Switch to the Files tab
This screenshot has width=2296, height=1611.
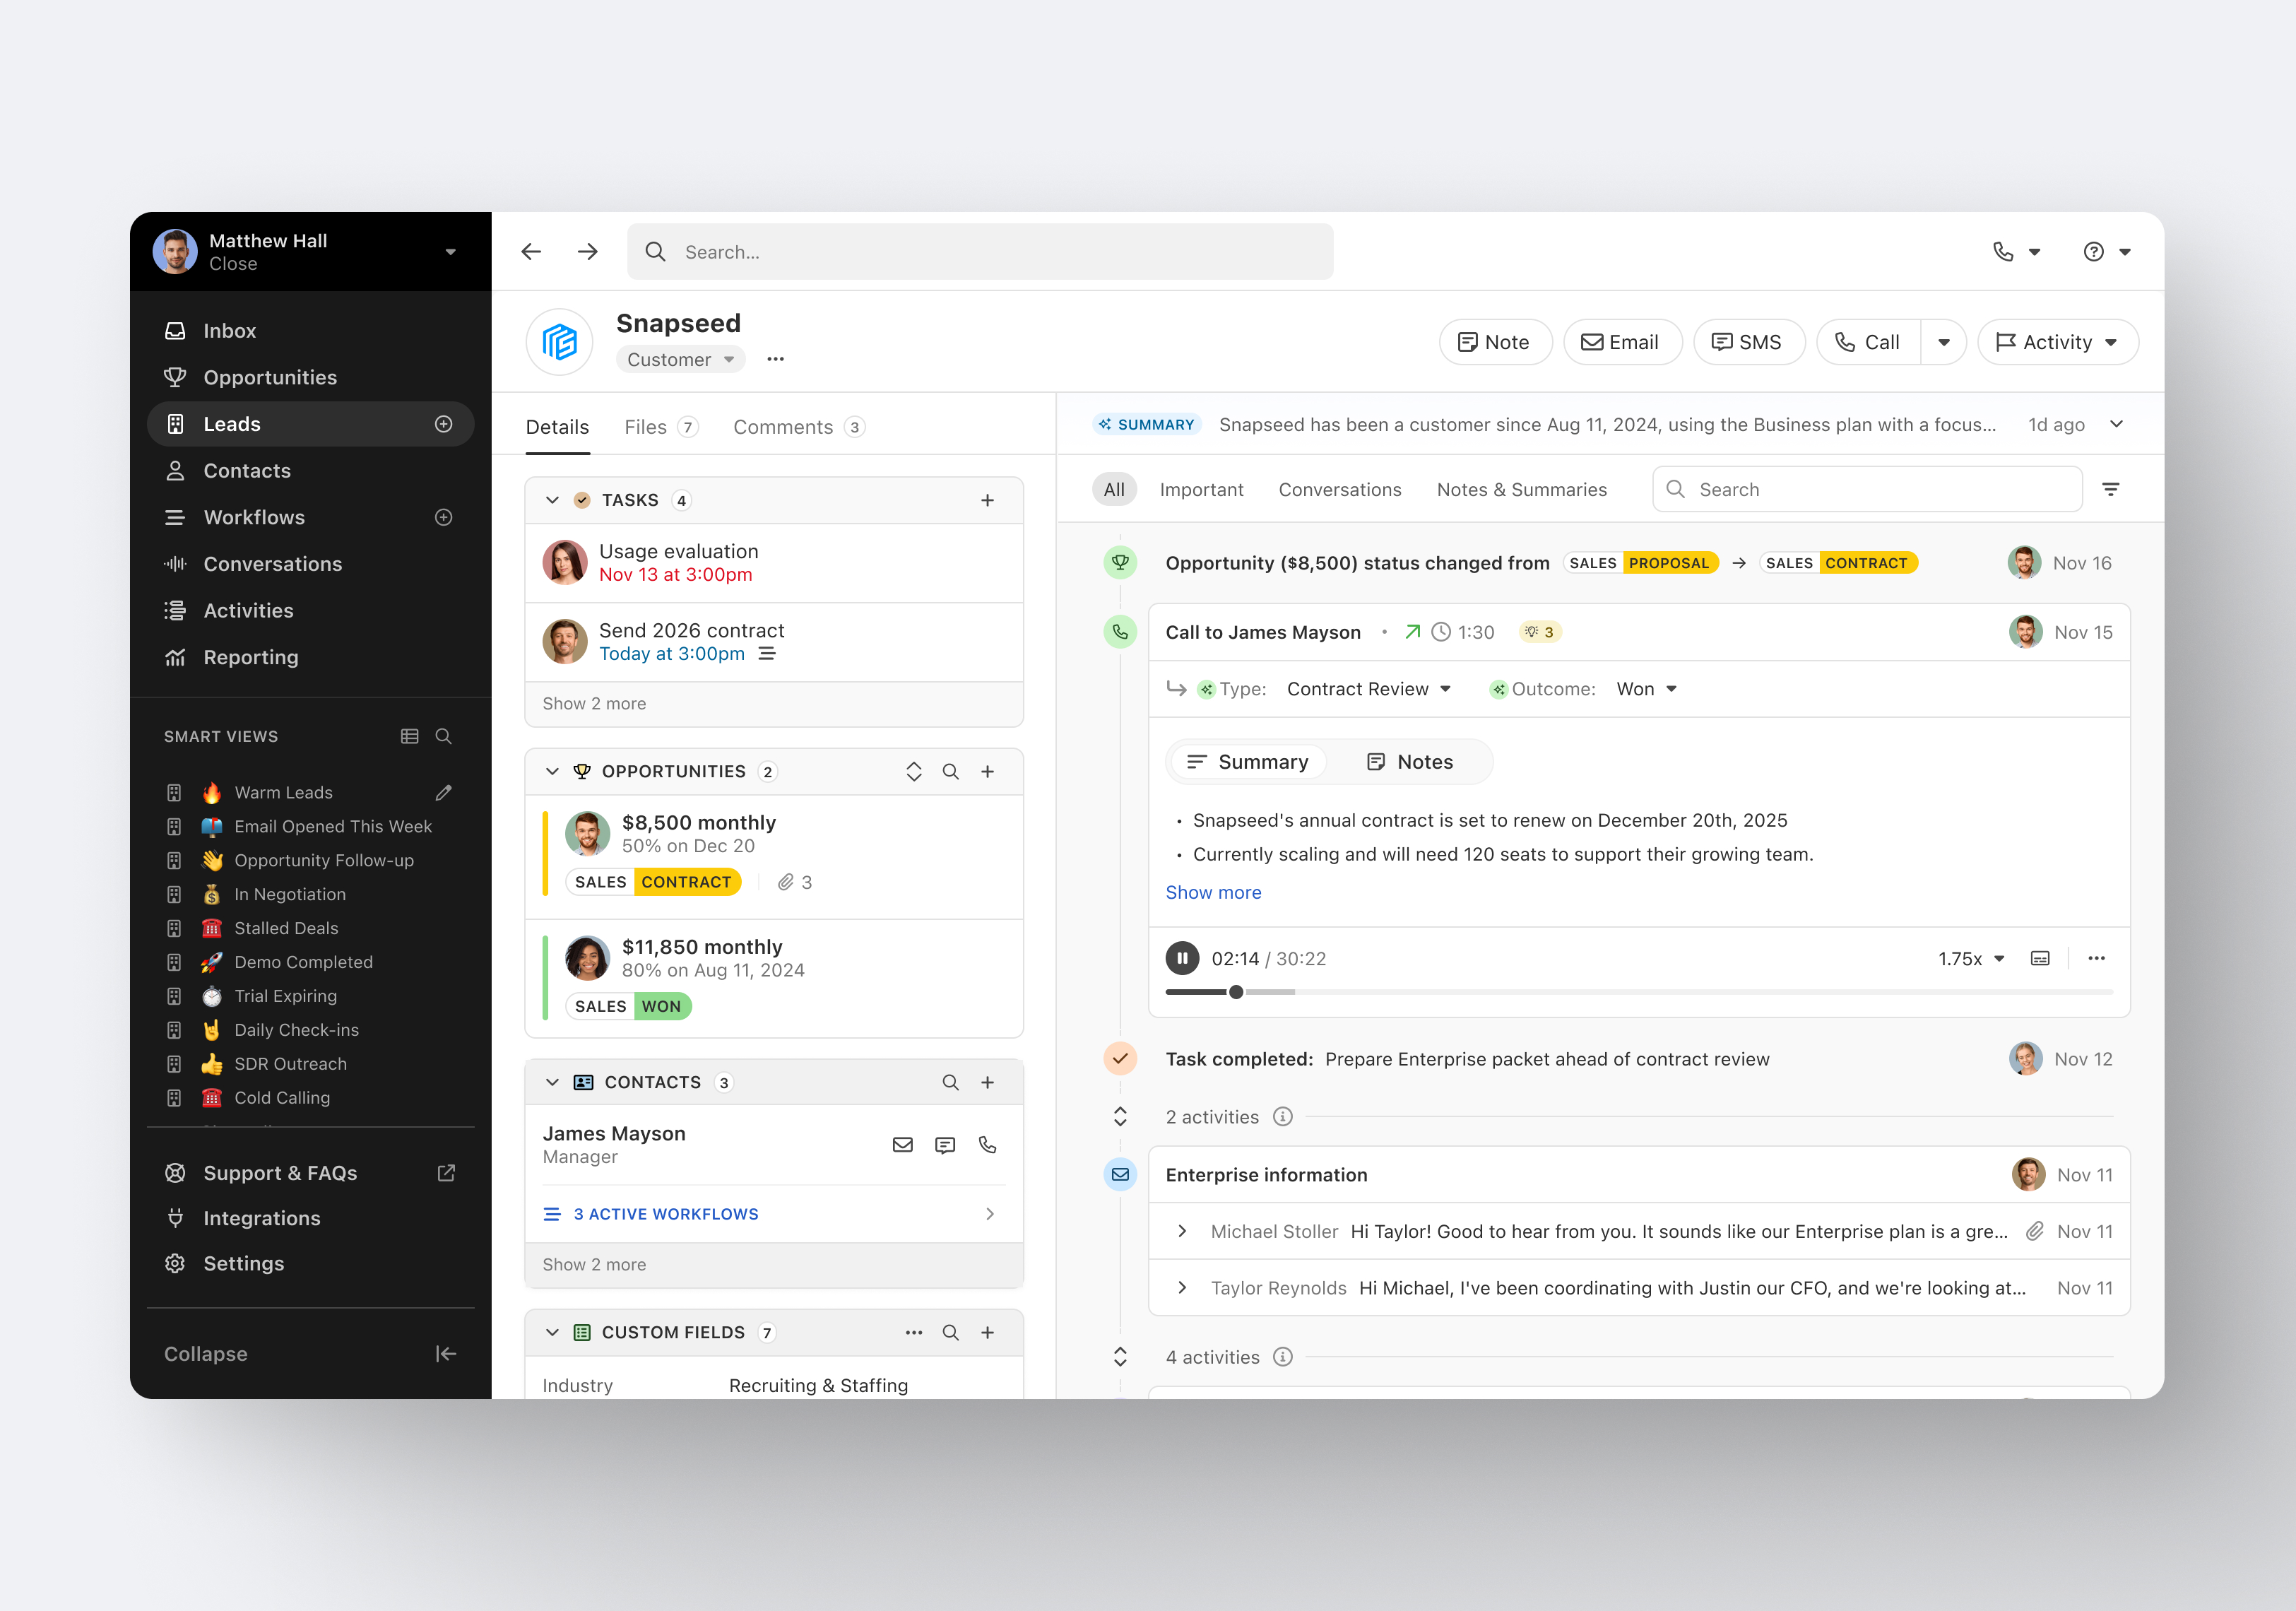(x=646, y=427)
